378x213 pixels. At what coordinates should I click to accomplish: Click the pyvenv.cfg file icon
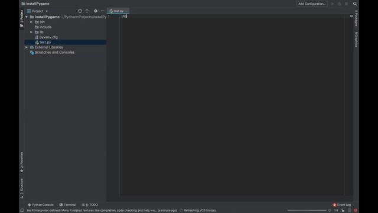click(37, 37)
